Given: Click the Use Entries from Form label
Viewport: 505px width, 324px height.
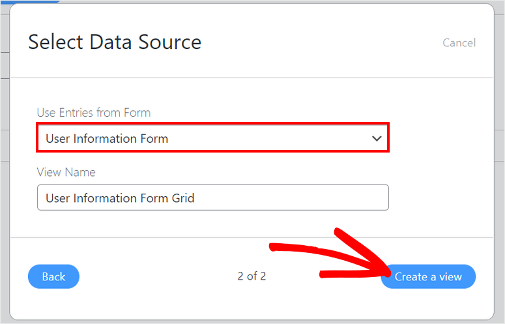Looking at the screenshot, I should 93,113.
